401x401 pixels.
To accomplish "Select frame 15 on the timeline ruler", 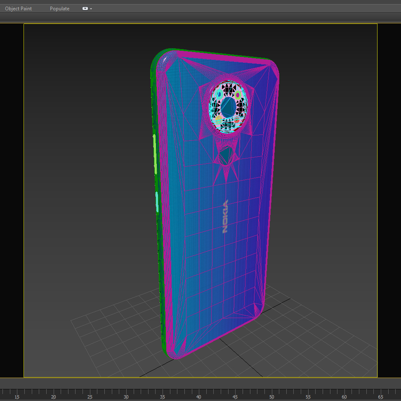I will [17, 397].
